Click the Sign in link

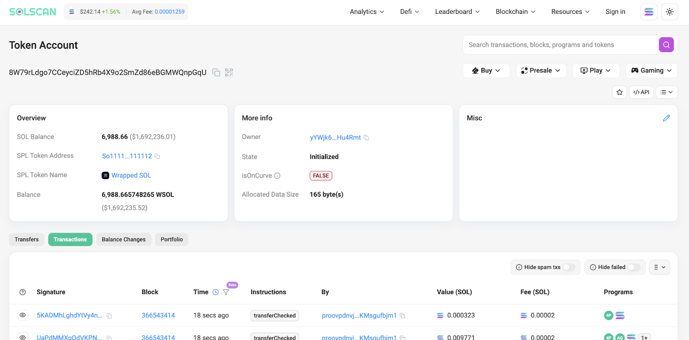[615, 12]
